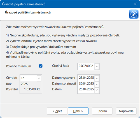The image size is (140, 118).
Task: Close the Úrazové pojištění zaměstnanců dialog
Action: [x=135, y=4]
